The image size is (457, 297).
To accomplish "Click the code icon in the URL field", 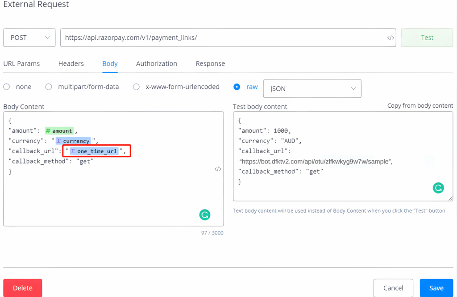I will [x=391, y=38].
